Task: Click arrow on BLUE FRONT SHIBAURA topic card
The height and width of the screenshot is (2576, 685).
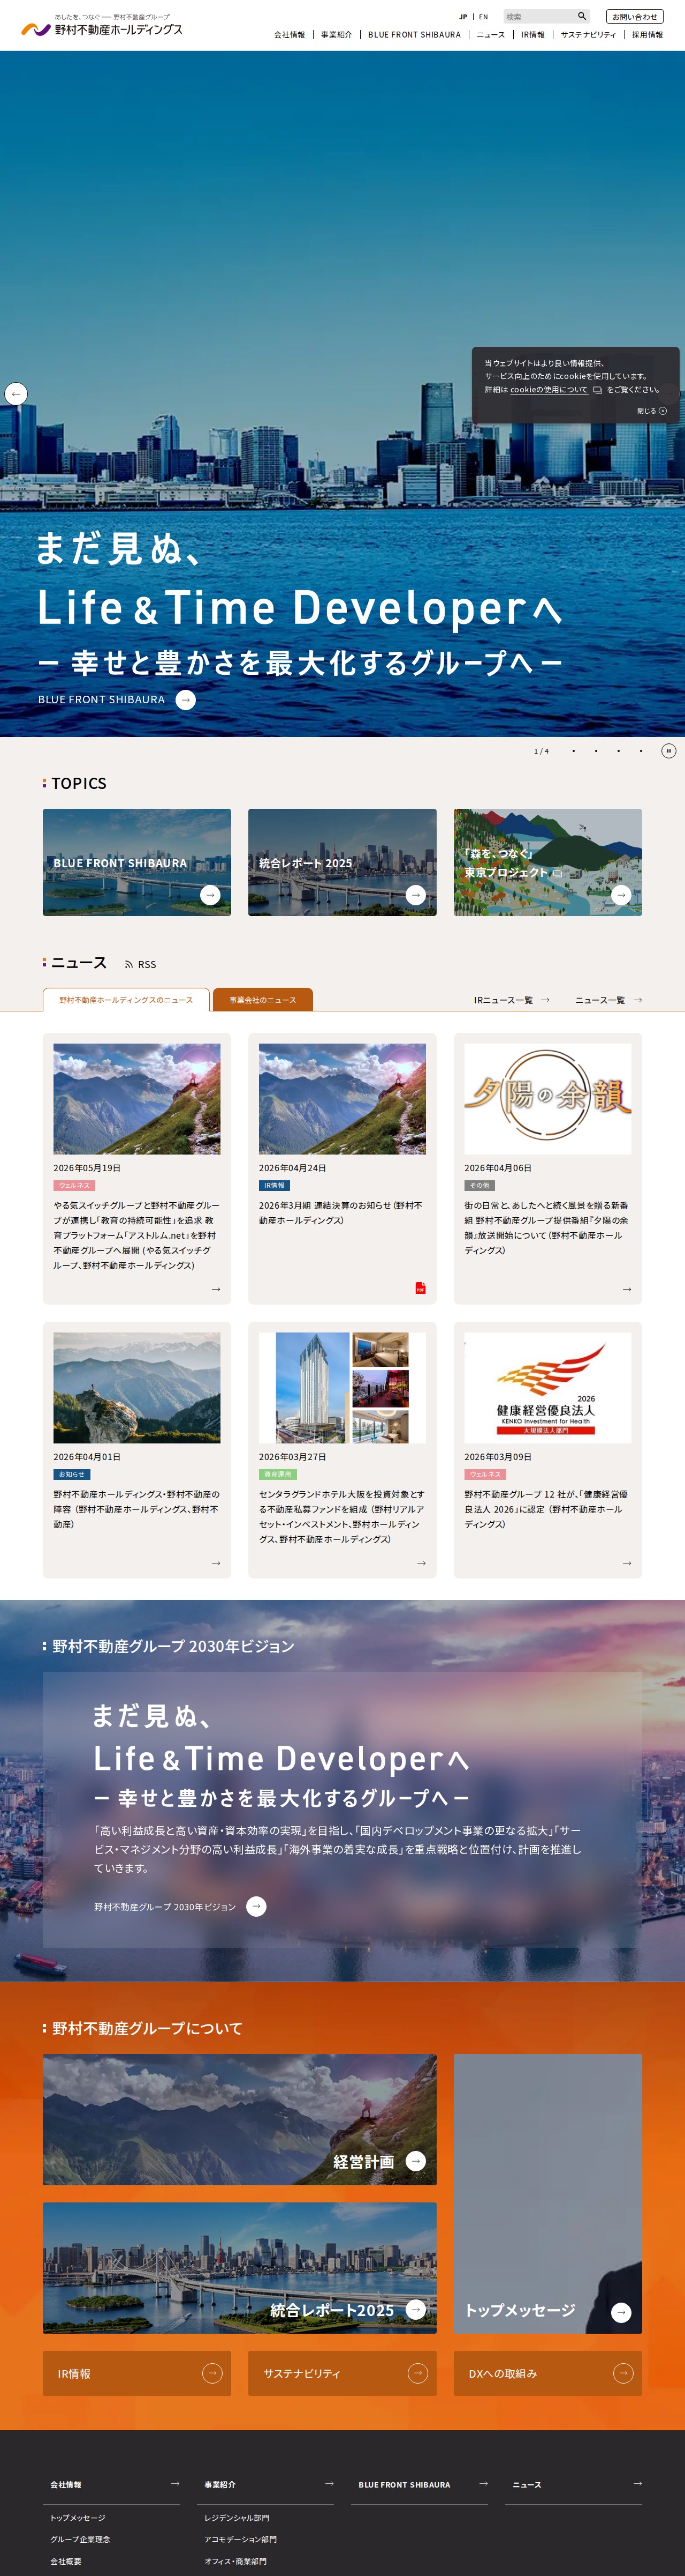Action: pyautogui.click(x=211, y=895)
